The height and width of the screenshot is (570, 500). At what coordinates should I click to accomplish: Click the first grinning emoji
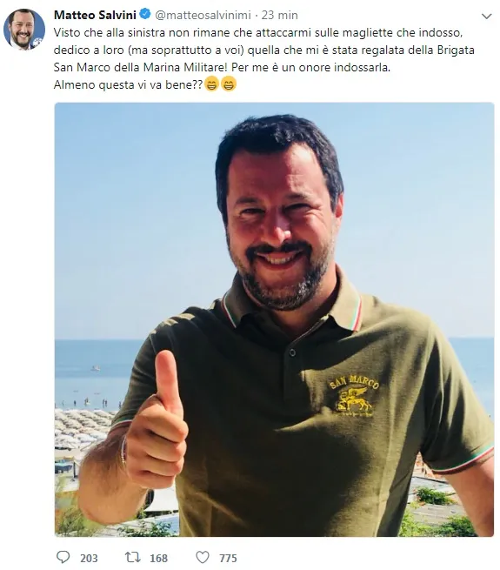[211, 84]
